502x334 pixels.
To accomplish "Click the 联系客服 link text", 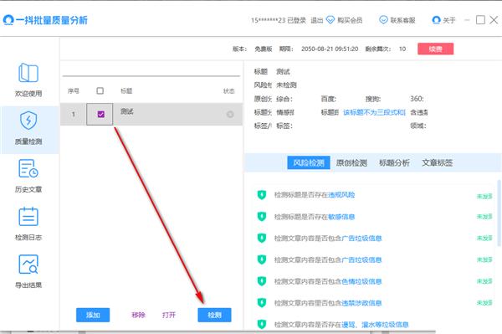I will (402, 20).
